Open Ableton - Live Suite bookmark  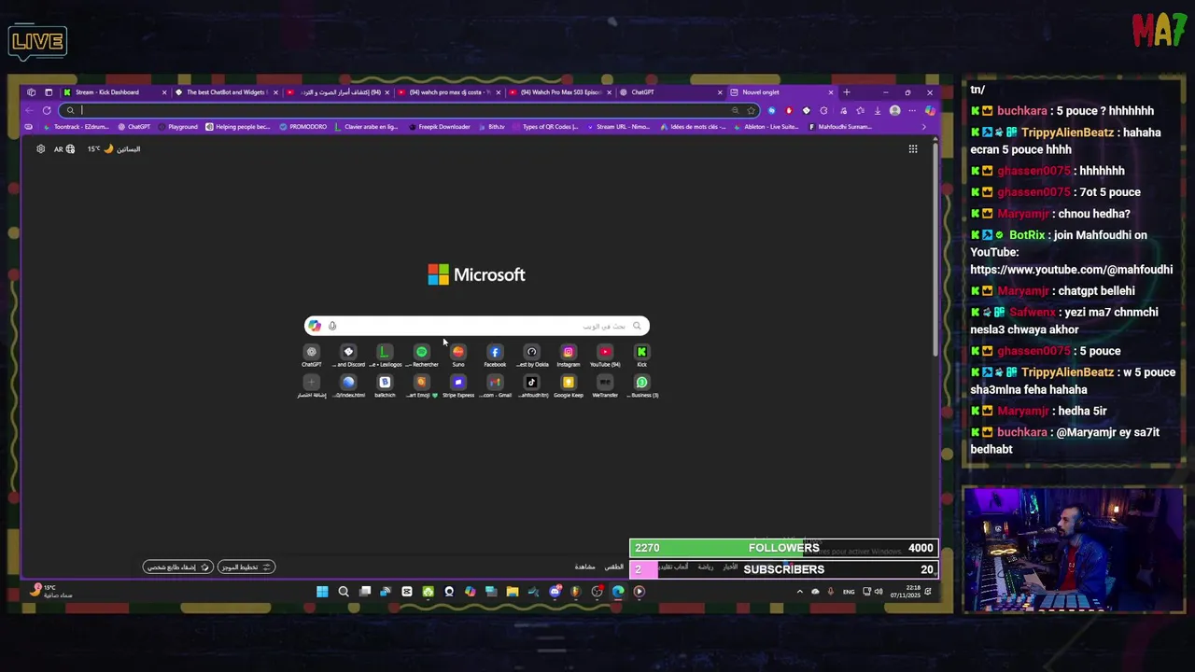[x=766, y=127]
